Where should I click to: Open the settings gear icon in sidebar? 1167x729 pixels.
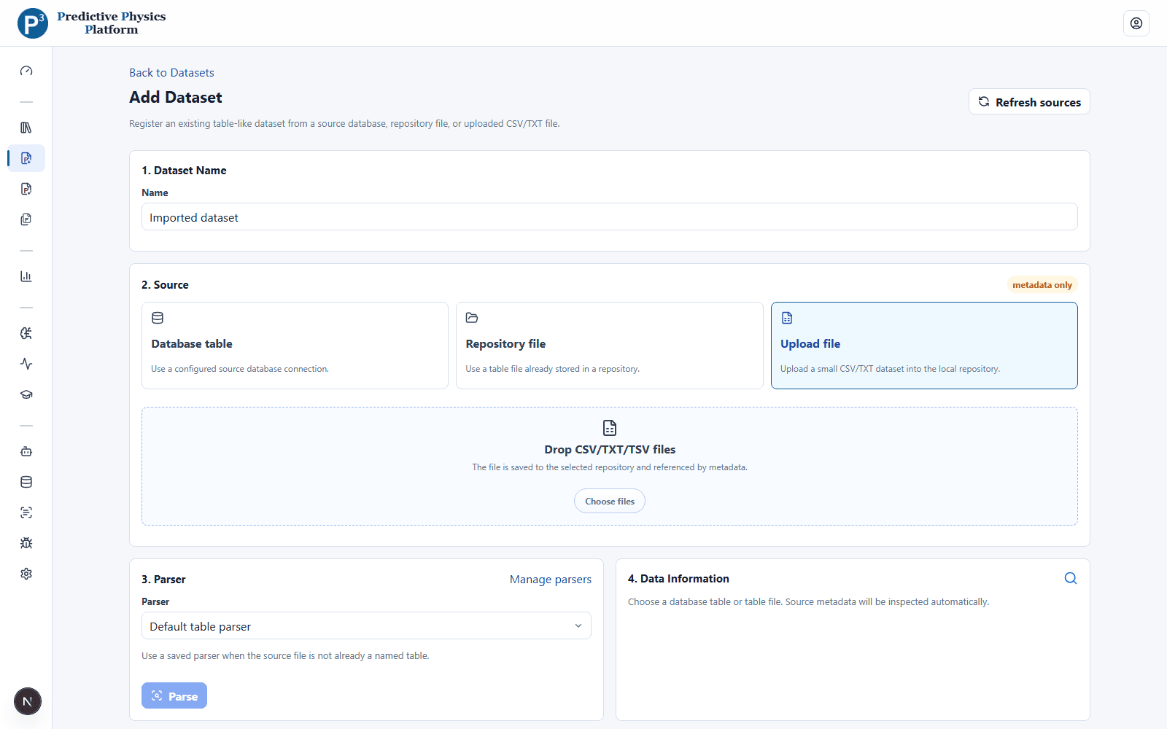(x=26, y=574)
